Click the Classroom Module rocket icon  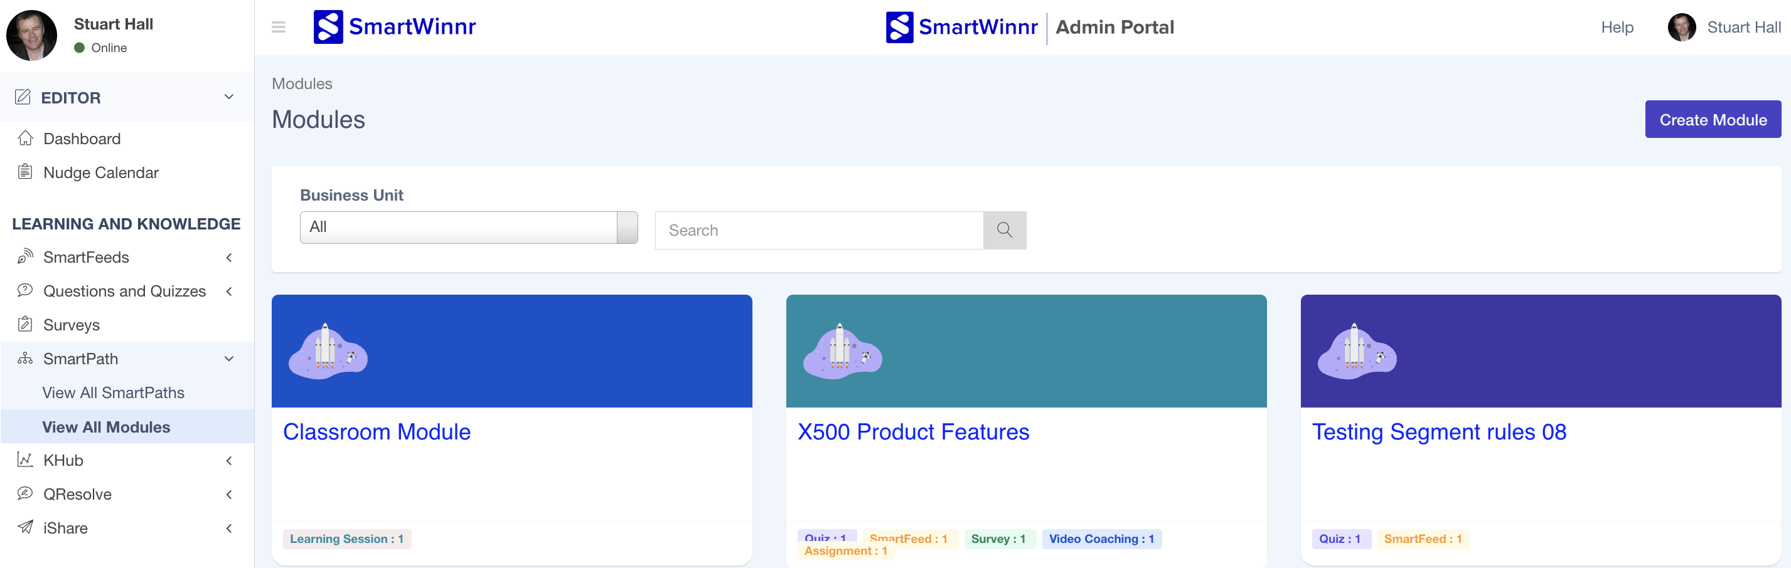[328, 350]
